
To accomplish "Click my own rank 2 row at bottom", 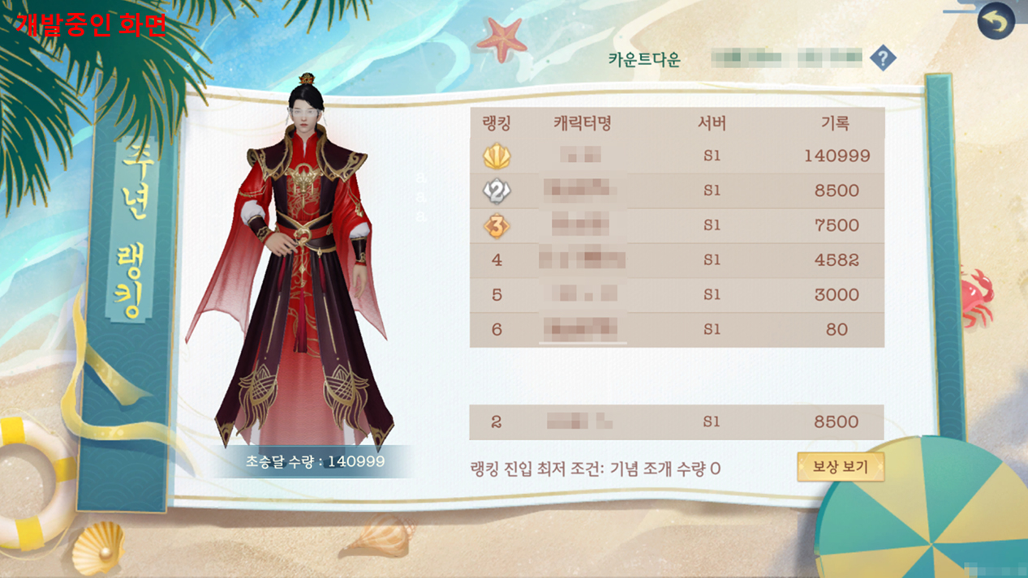I will coord(677,422).
